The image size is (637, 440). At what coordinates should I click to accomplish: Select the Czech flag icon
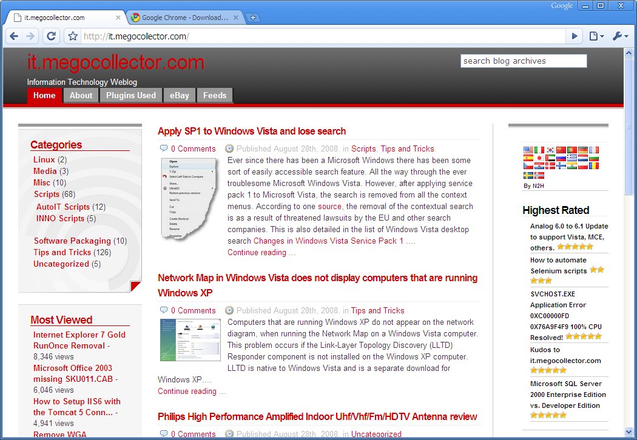(528, 165)
